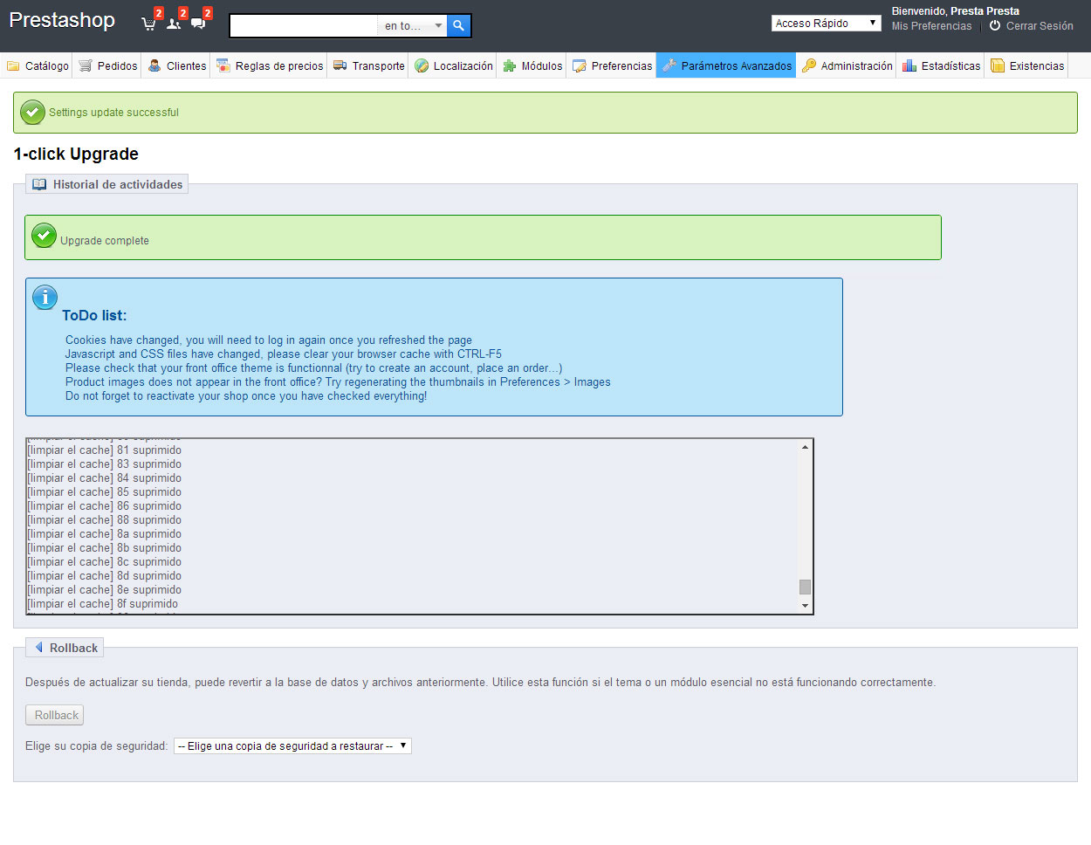Click log line "83 suprimido"
The height and width of the screenshot is (845, 1091).
pyautogui.click(x=105, y=464)
